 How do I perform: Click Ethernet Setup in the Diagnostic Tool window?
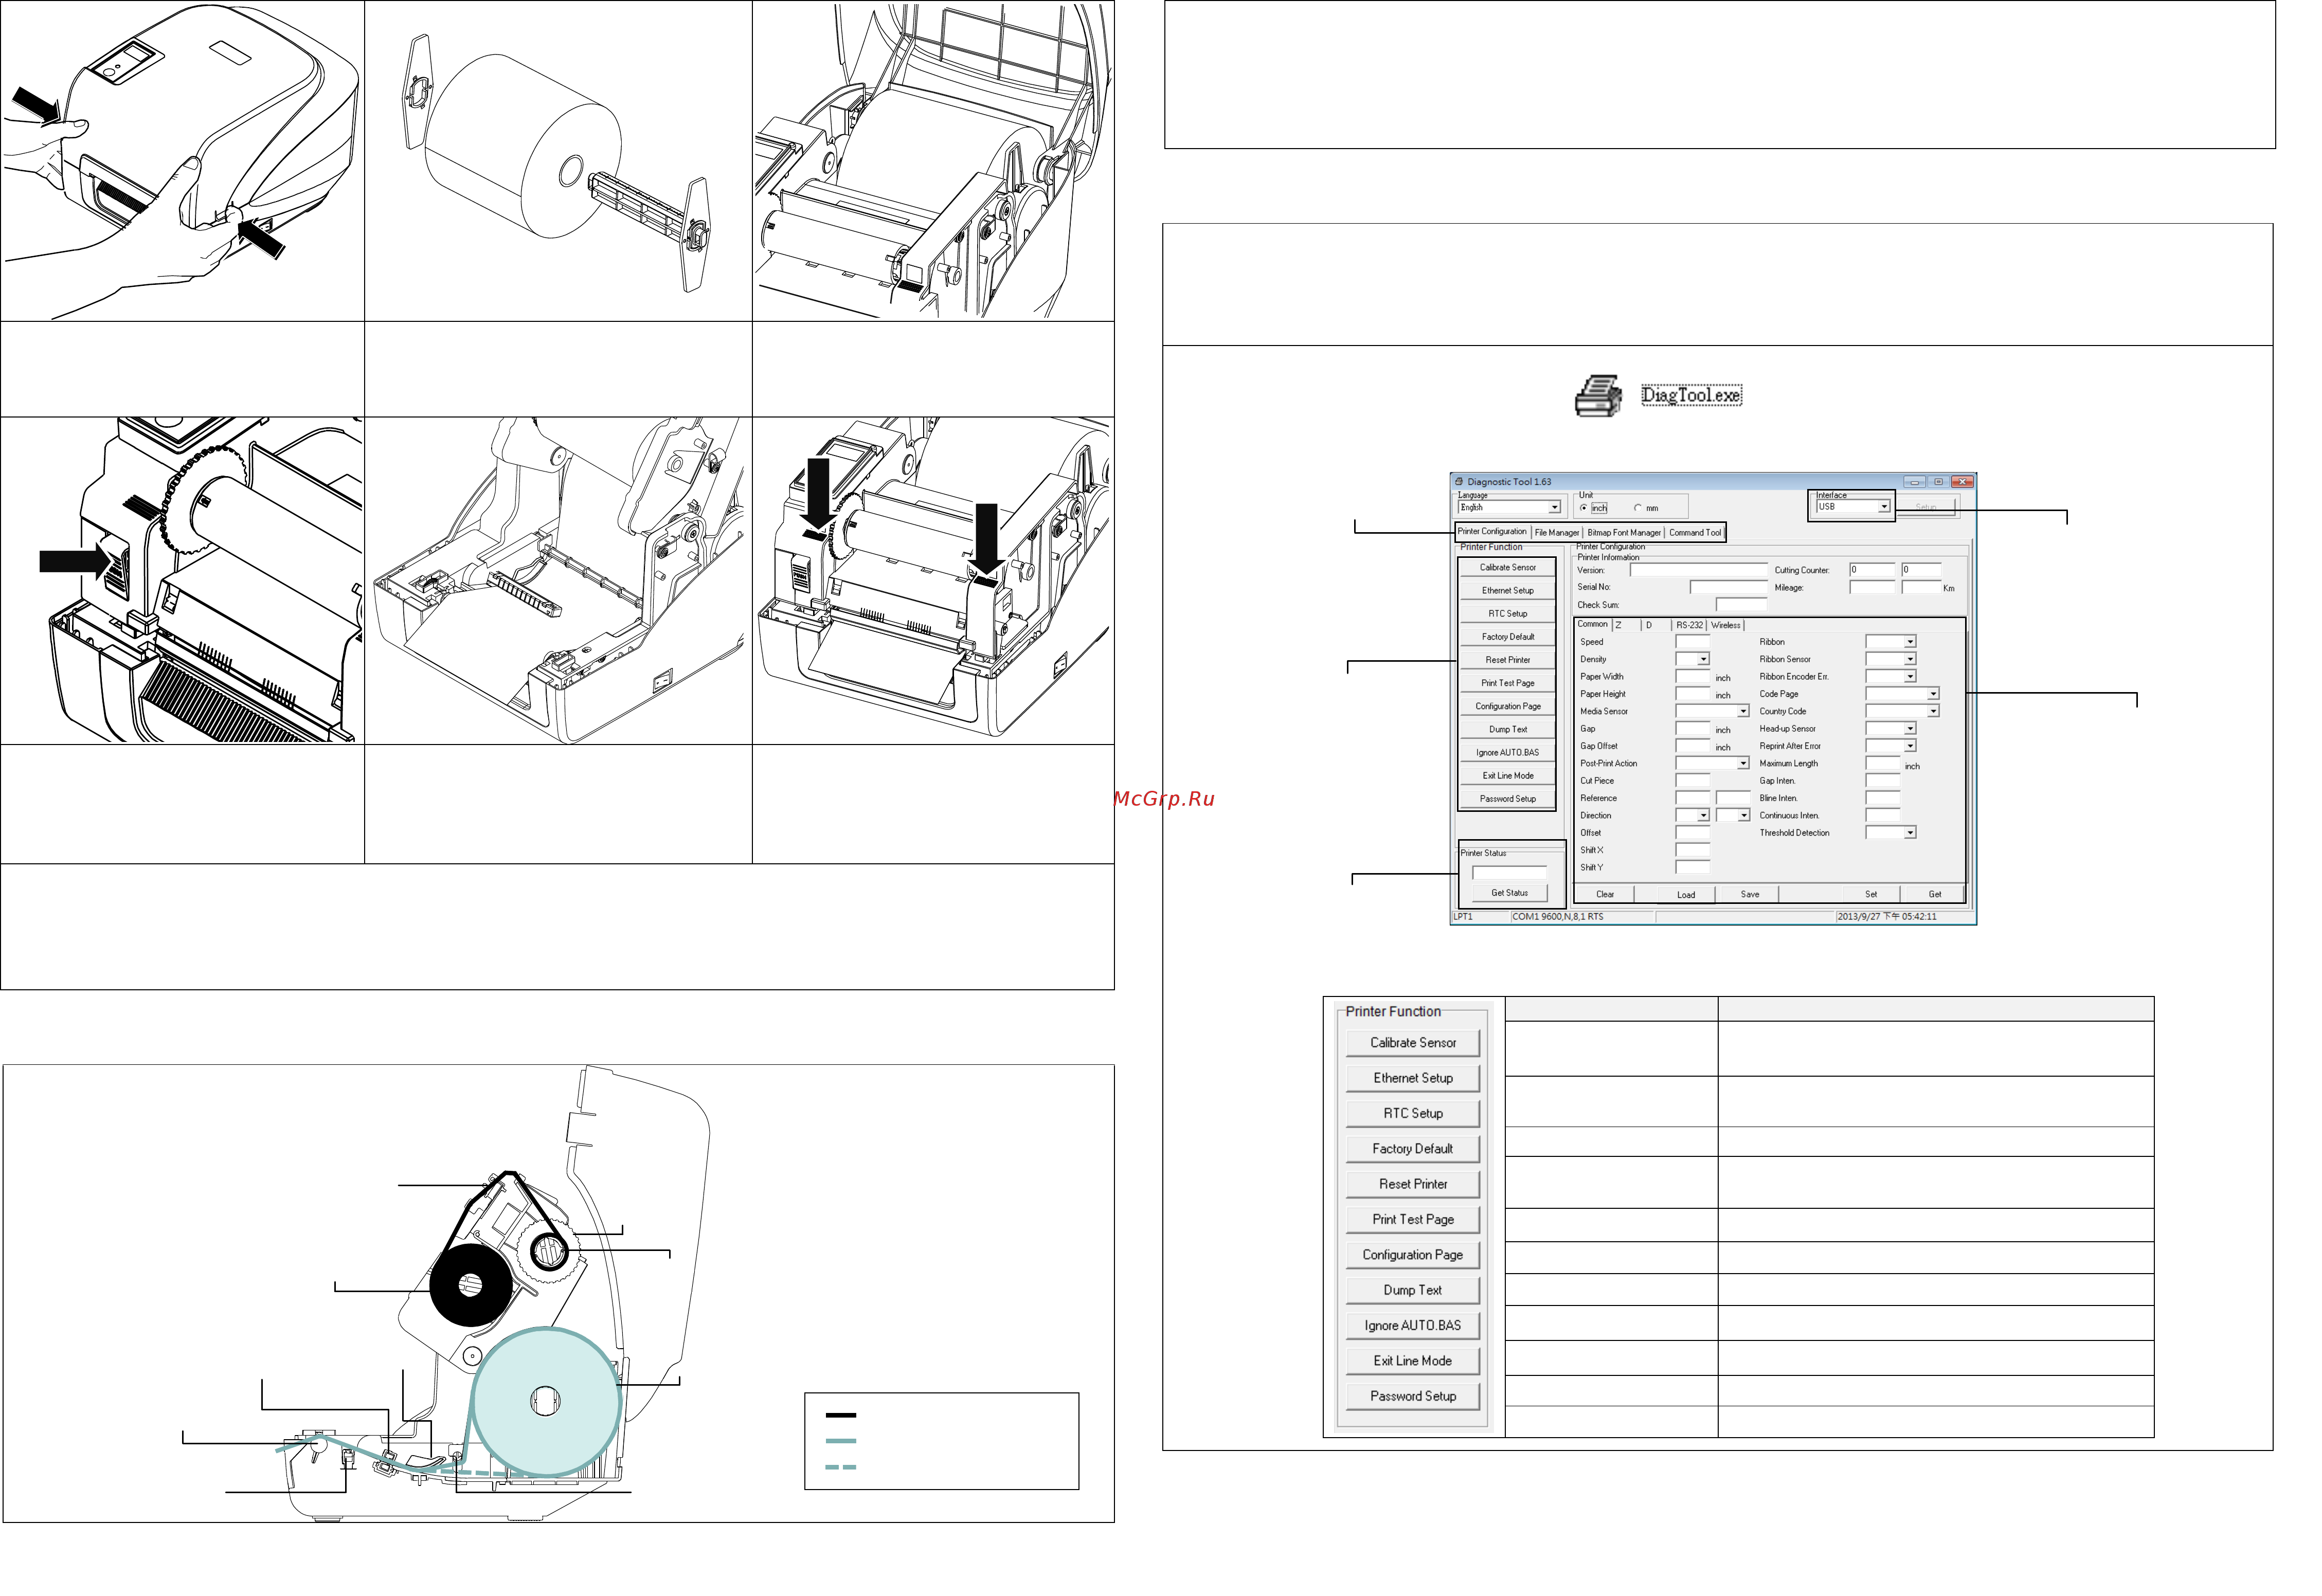coord(1508,591)
